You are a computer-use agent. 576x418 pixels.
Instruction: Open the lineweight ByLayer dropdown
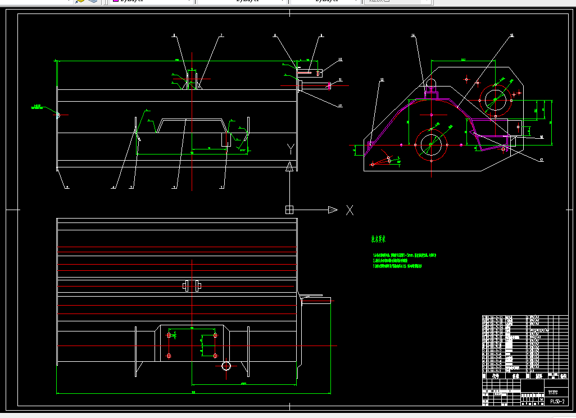tap(325, 1)
